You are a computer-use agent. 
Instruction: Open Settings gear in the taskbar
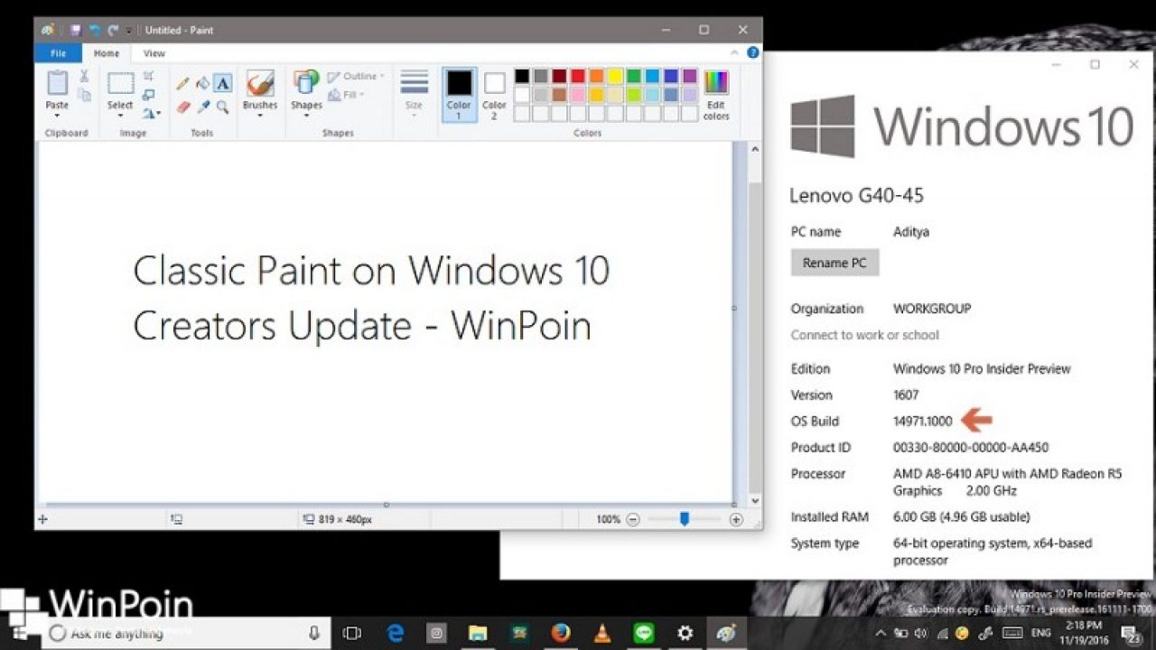[x=685, y=633]
